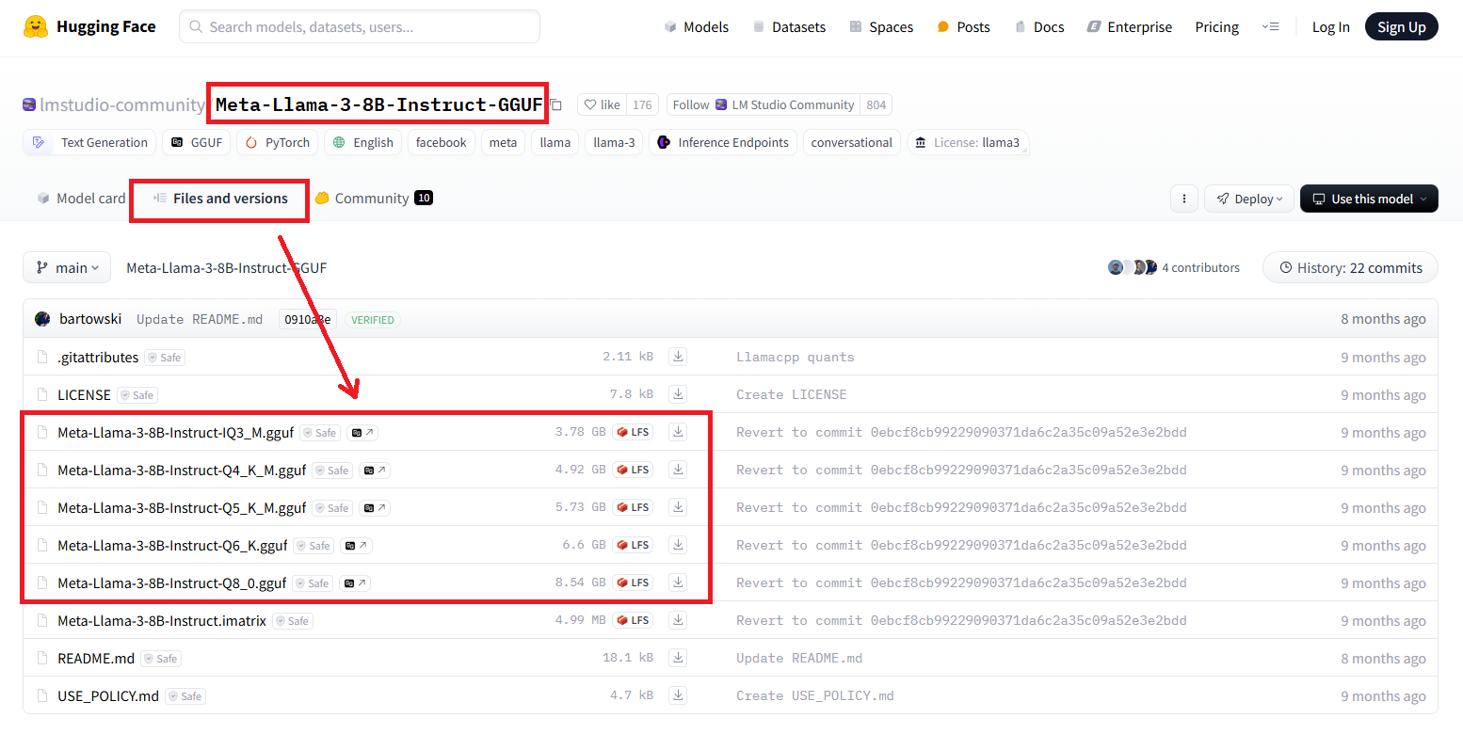
Task: Click the PyTorch tag
Action: pyautogui.click(x=277, y=142)
